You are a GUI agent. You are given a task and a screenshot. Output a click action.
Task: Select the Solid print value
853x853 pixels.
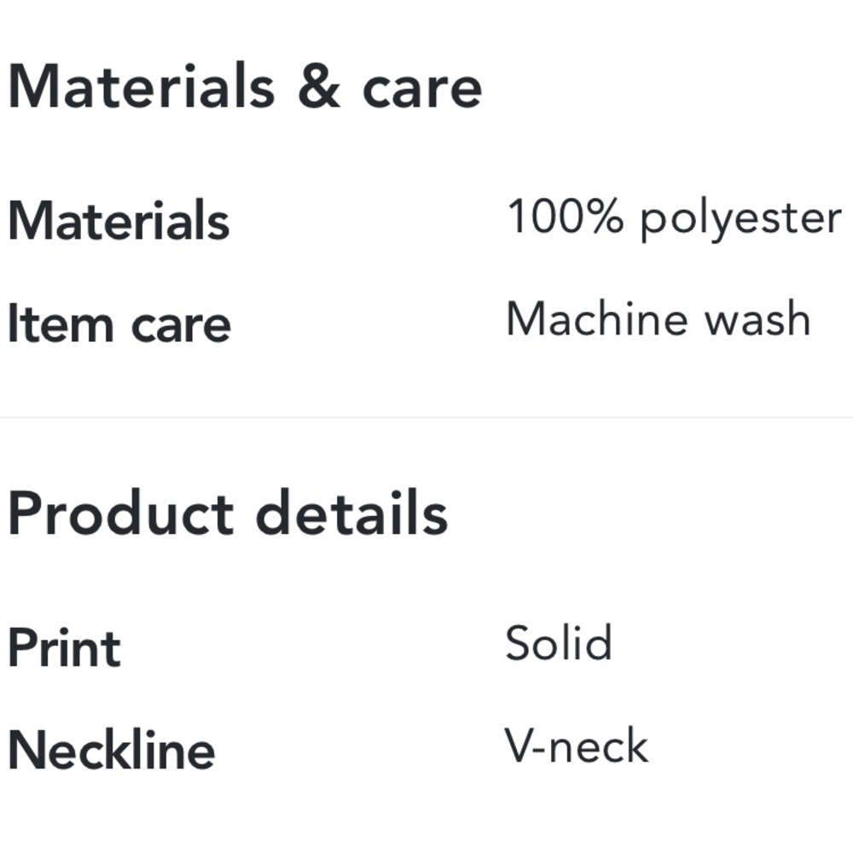pos(559,642)
